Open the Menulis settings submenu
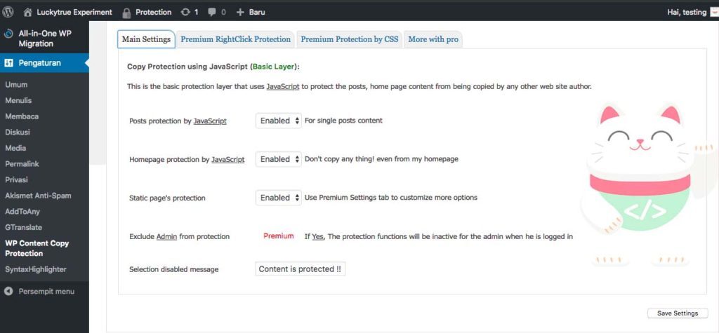 (x=18, y=100)
